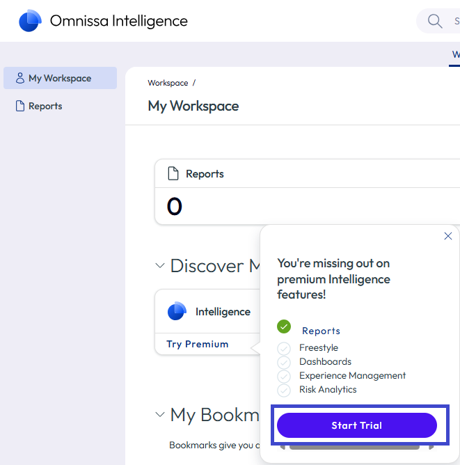Click the Experience Management check circle icon

point(284,377)
